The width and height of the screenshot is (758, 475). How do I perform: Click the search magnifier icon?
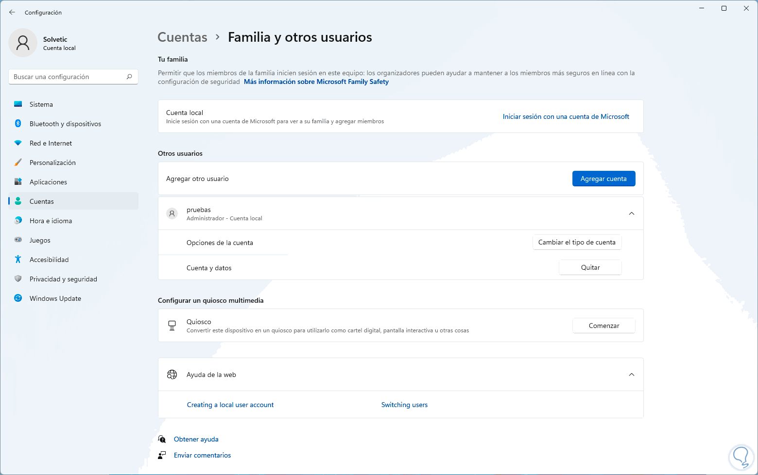coord(129,77)
